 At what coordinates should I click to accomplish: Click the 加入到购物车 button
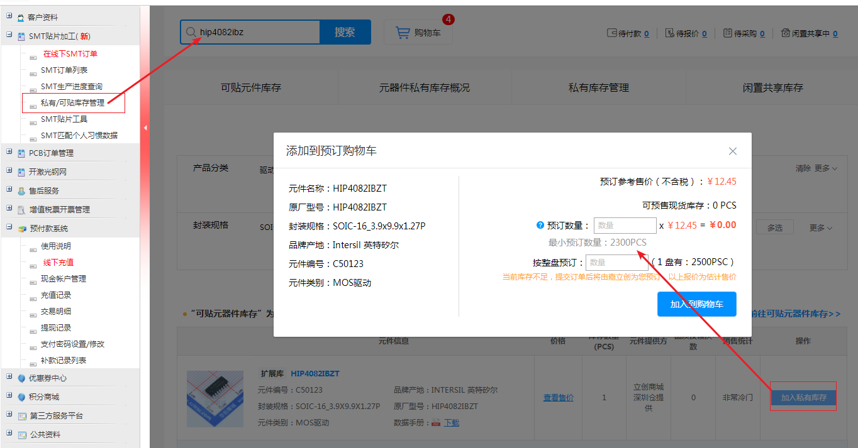tap(696, 304)
